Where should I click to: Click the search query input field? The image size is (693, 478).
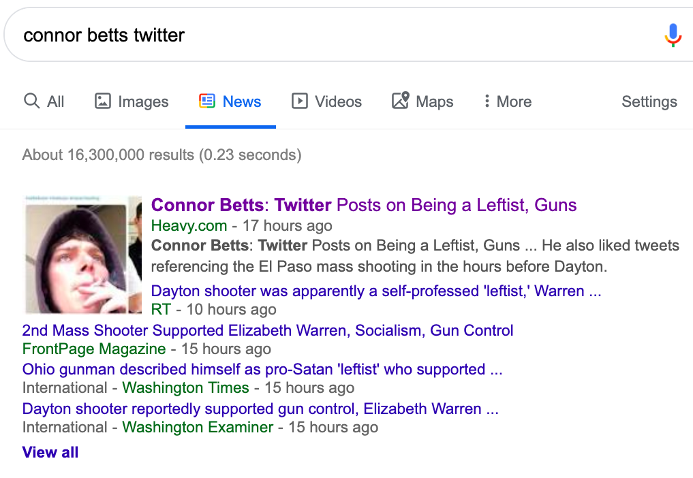click(x=327, y=35)
